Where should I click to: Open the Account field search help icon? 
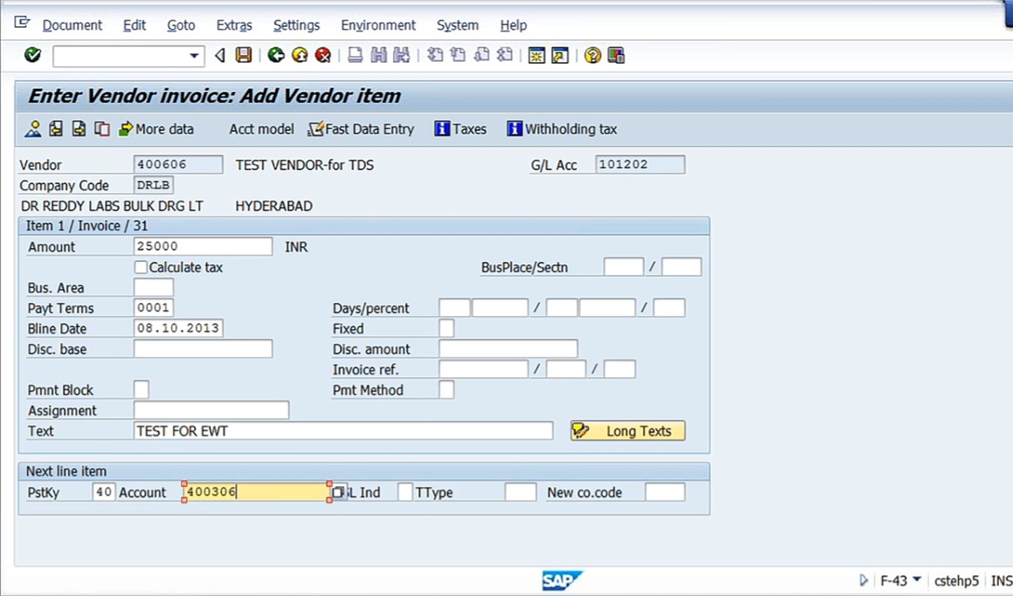pos(338,492)
